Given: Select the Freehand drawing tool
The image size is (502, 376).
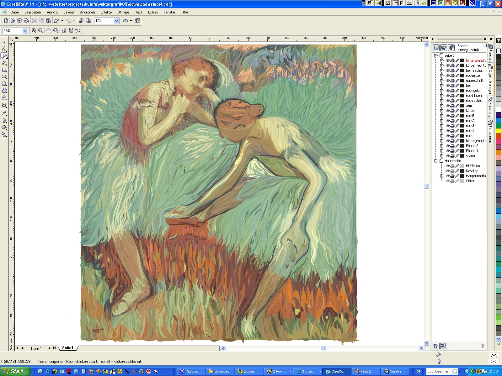Looking at the screenshot, I should [4, 63].
